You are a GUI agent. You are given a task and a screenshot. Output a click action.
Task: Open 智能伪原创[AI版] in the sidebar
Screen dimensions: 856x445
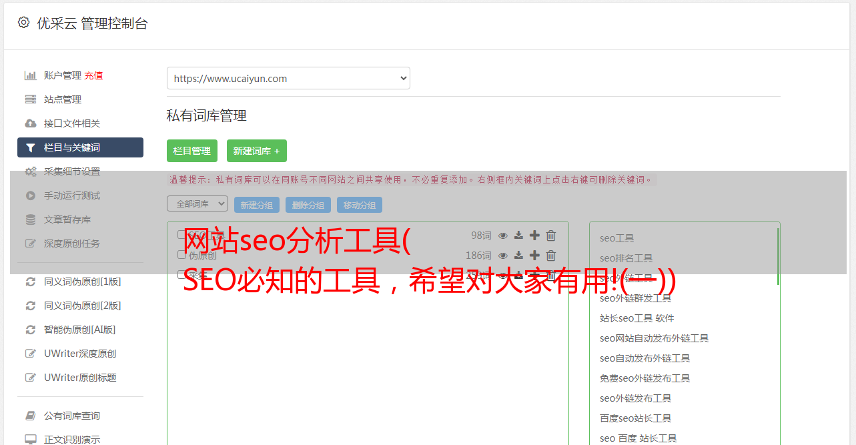(80, 330)
